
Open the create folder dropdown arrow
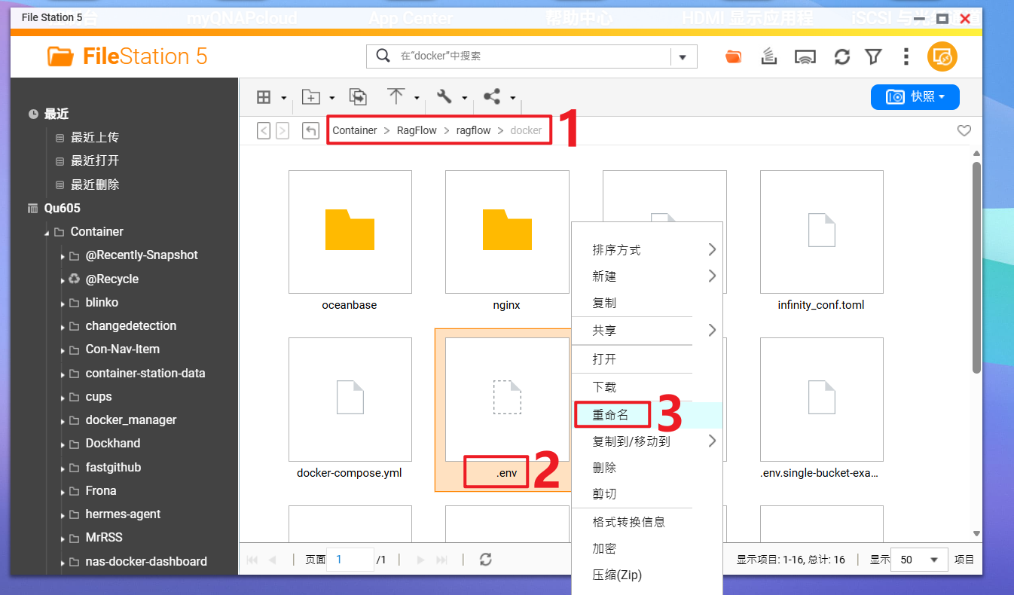coord(331,98)
